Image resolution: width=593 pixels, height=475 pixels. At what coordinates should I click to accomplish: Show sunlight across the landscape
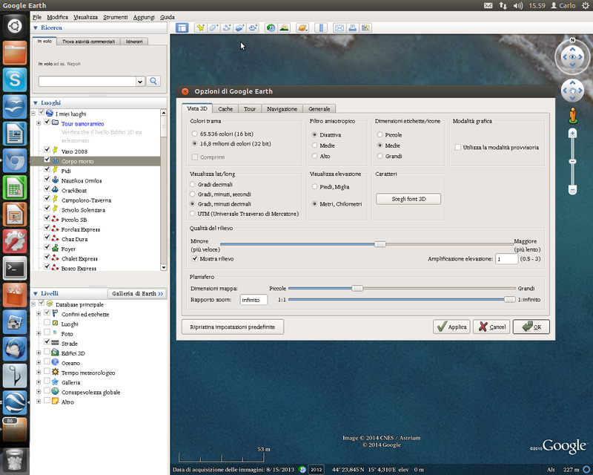click(284, 27)
